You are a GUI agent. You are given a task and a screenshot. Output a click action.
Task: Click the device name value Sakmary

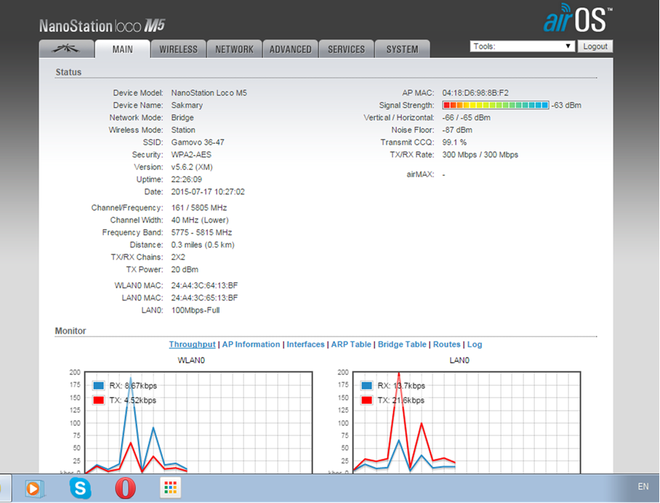pos(187,105)
